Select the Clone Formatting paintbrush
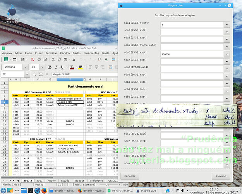Viewport: 242px width, 194px height. pyautogui.click(x=74, y=59)
